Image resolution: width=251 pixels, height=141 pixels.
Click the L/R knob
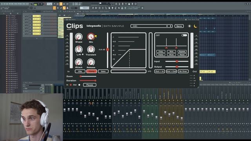tap(78, 49)
